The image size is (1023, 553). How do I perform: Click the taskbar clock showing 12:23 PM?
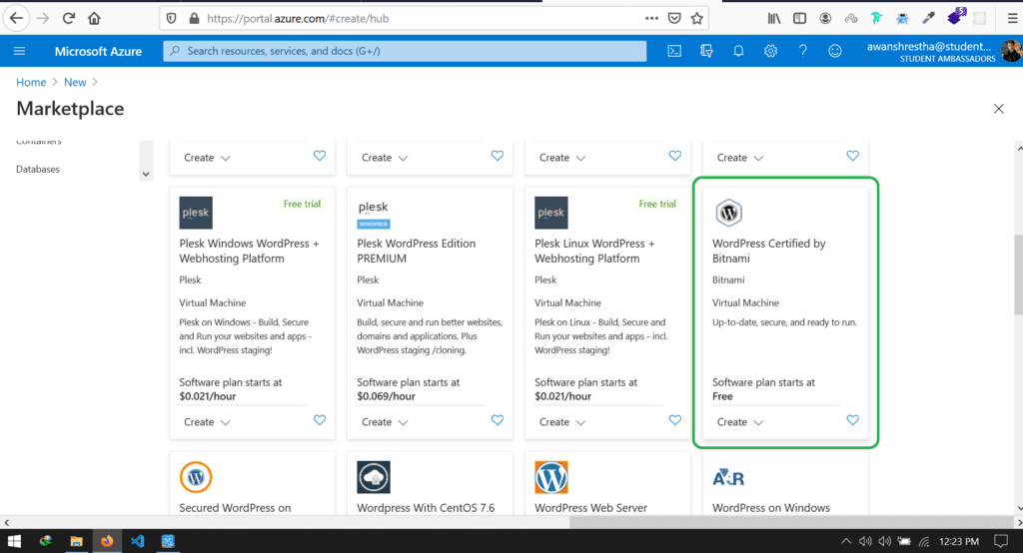[958, 541]
